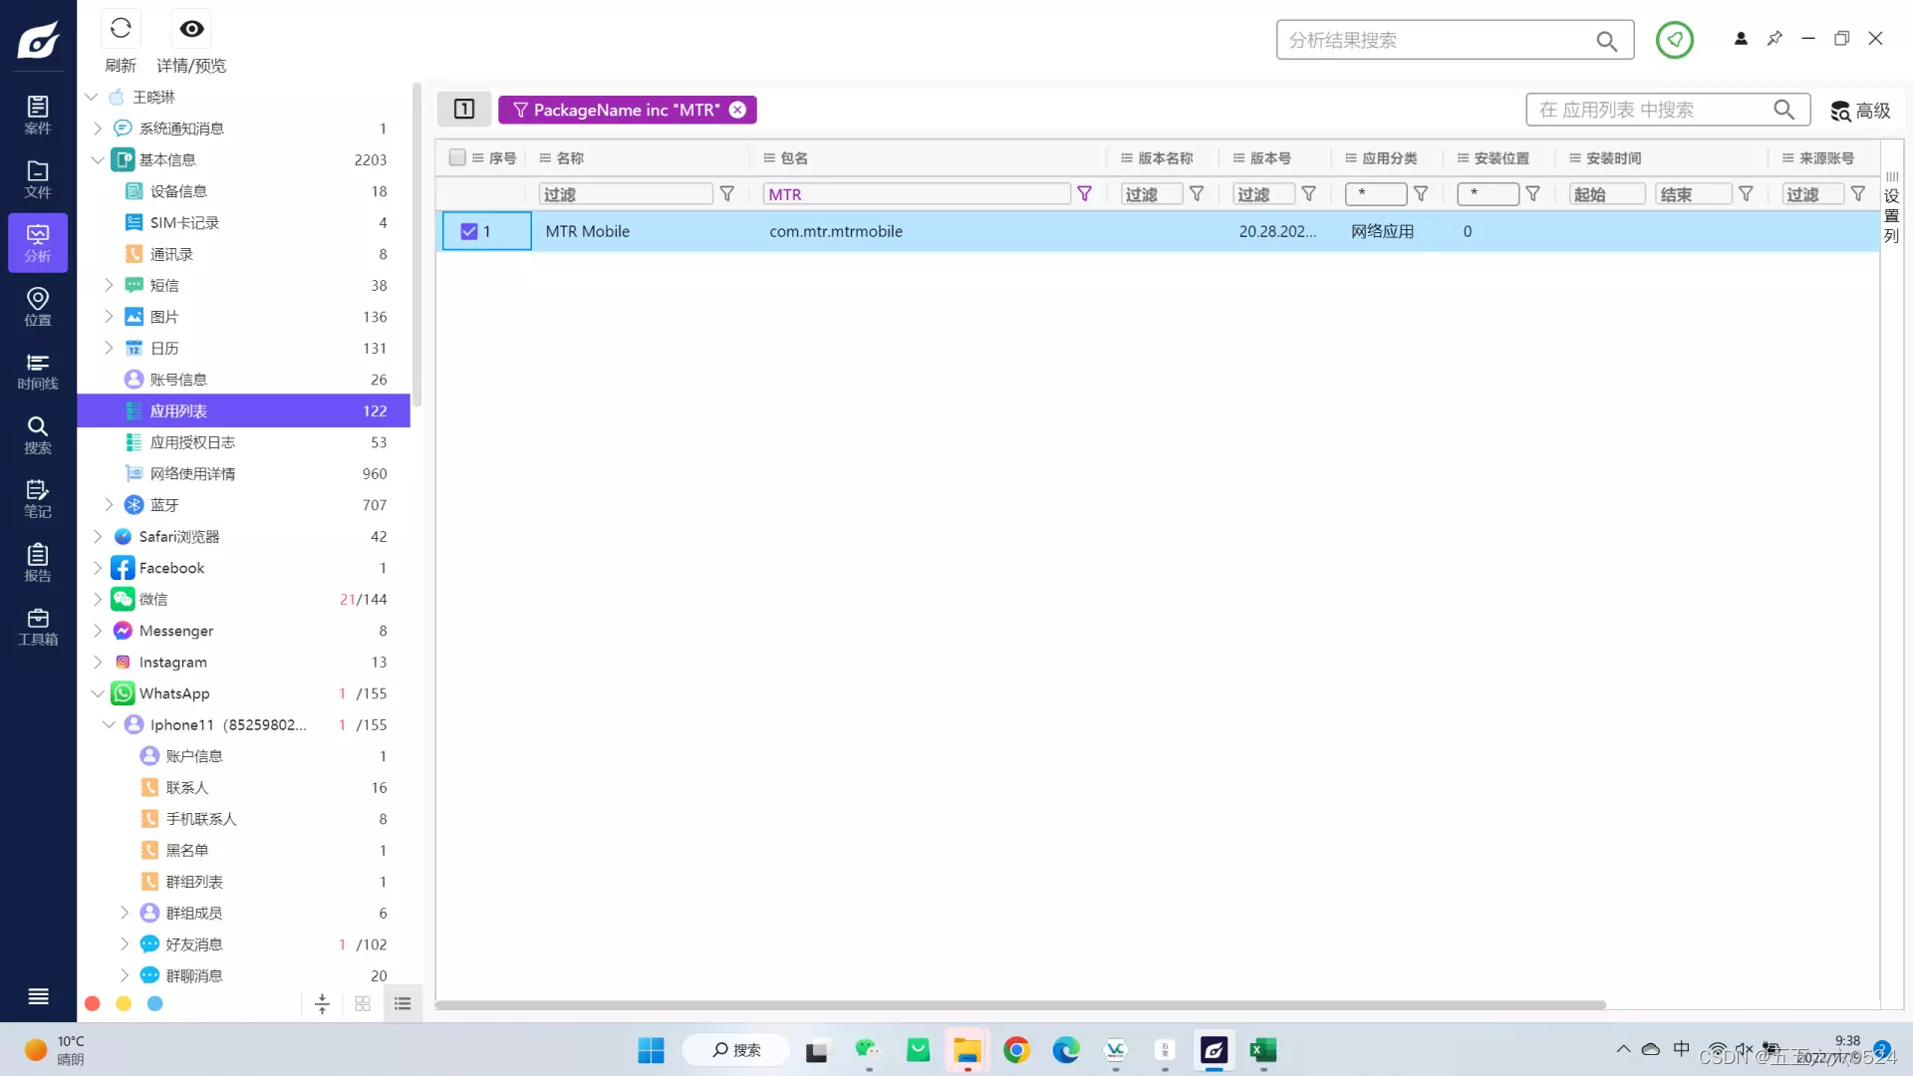Open the details/preview (详情/预览) eye icon
The image size is (1913, 1076).
click(x=191, y=29)
